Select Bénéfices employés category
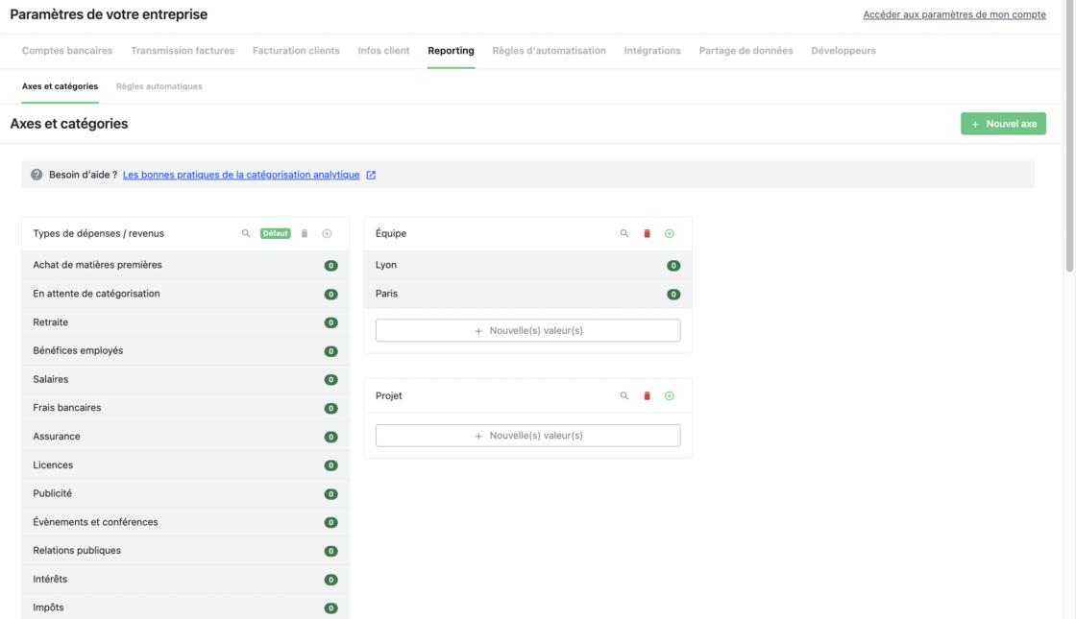 [185, 351]
